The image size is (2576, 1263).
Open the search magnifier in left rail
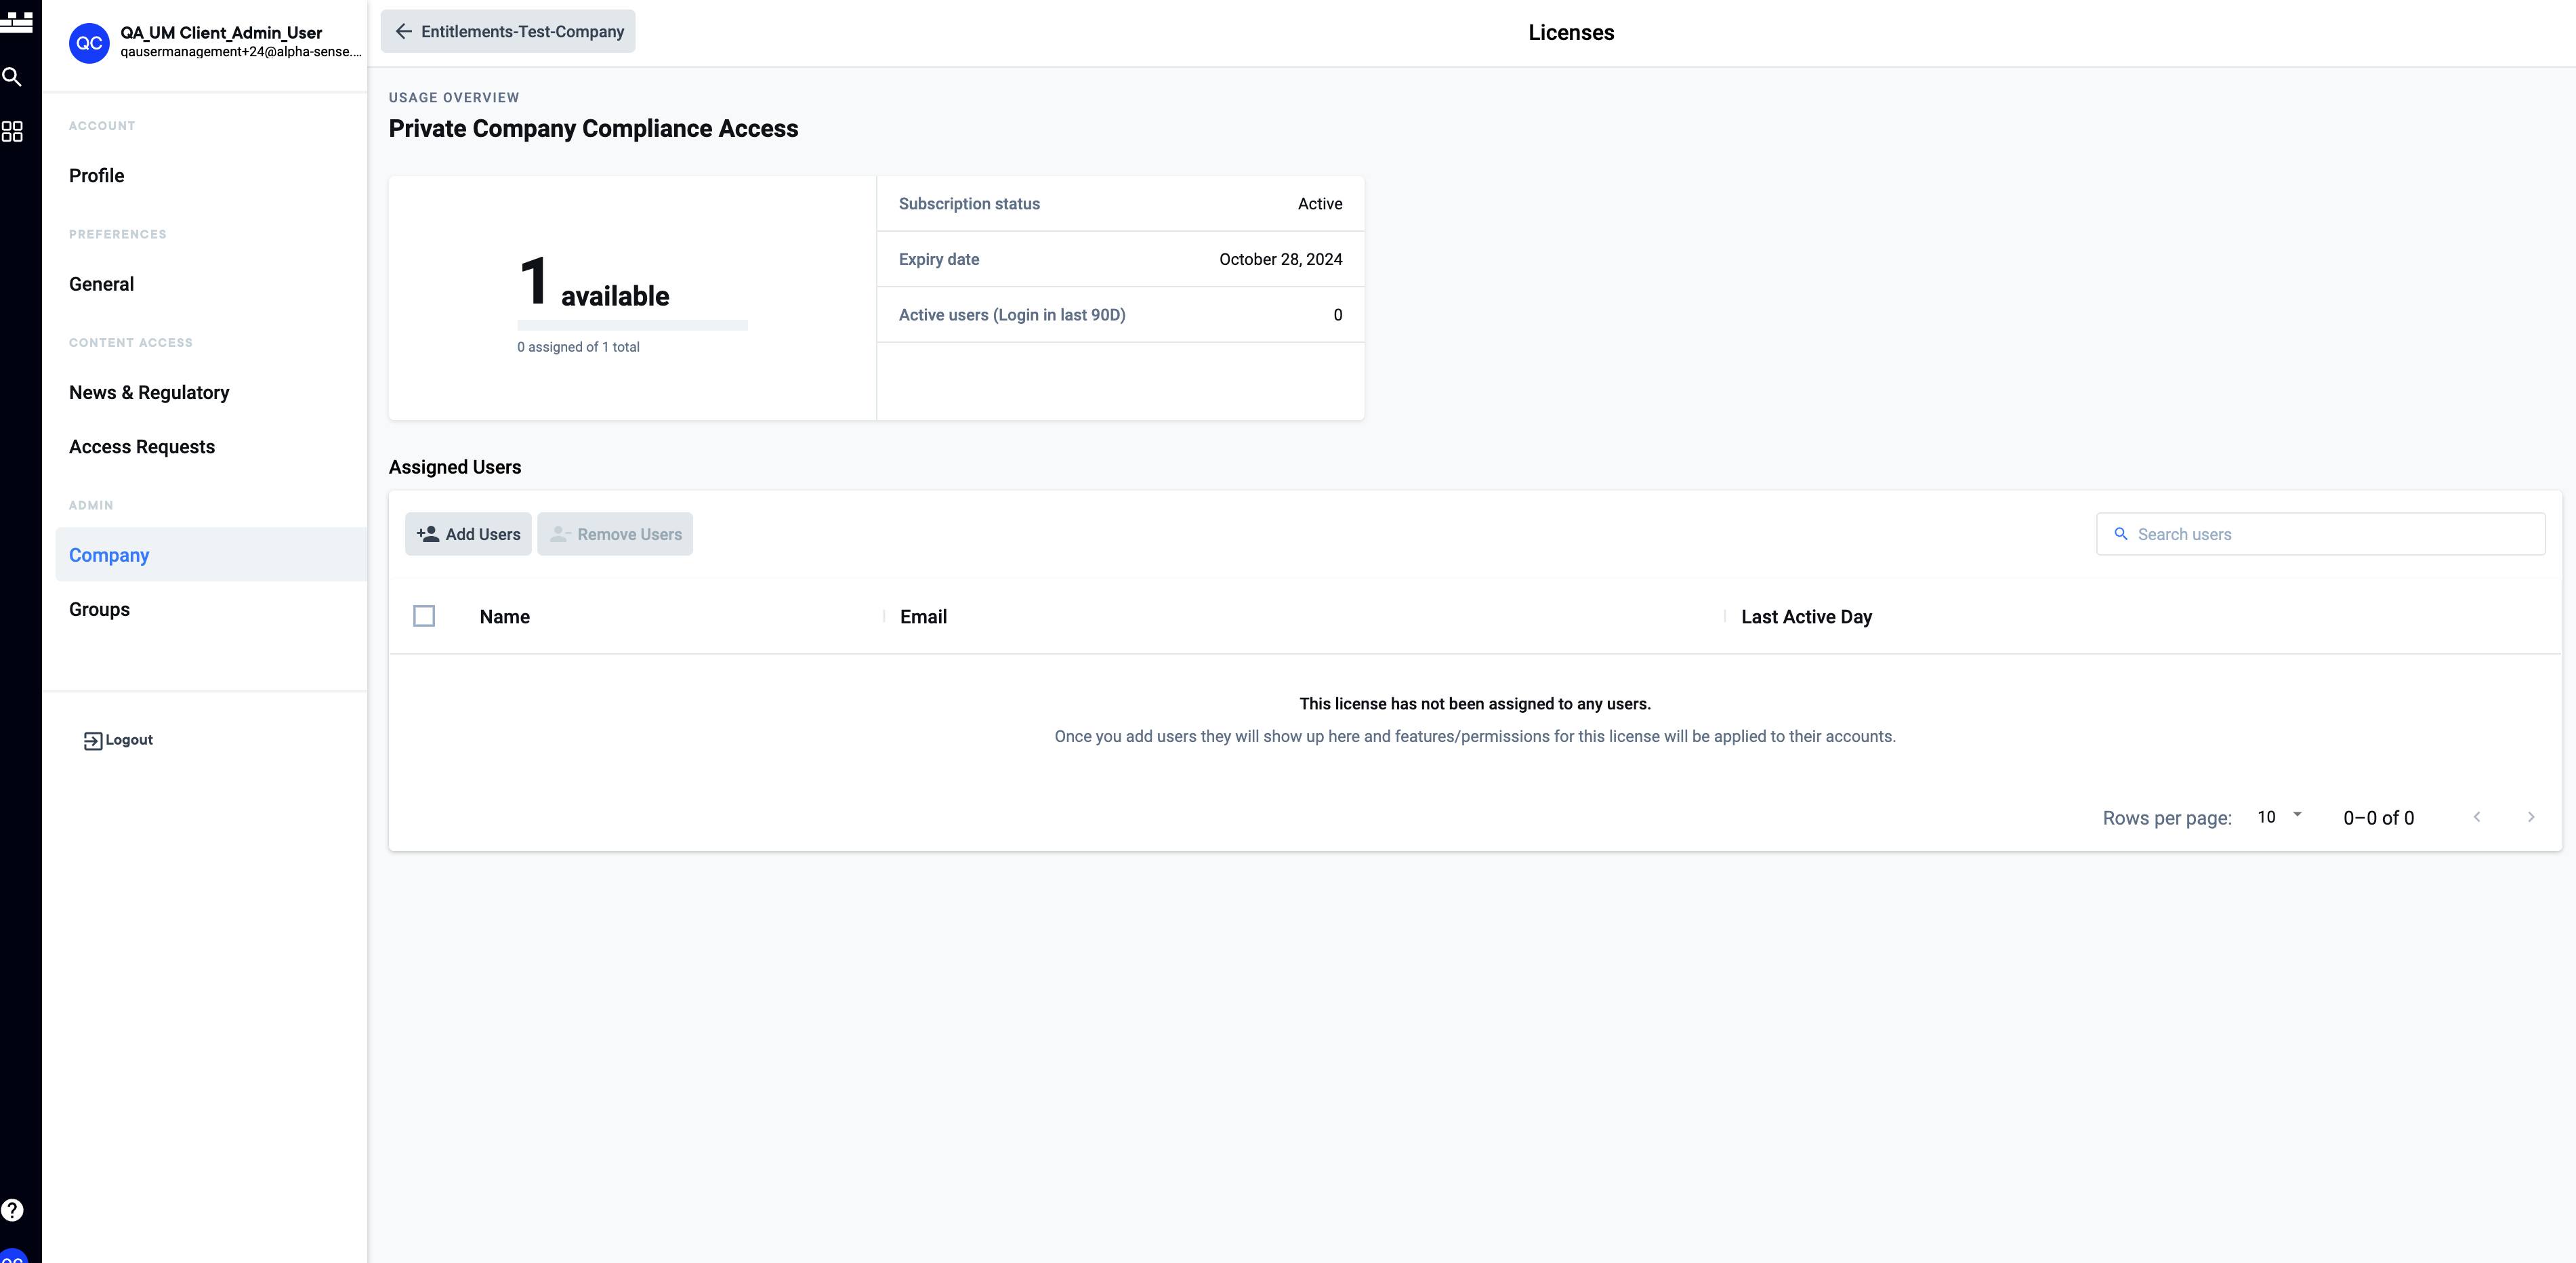pos(12,77)
